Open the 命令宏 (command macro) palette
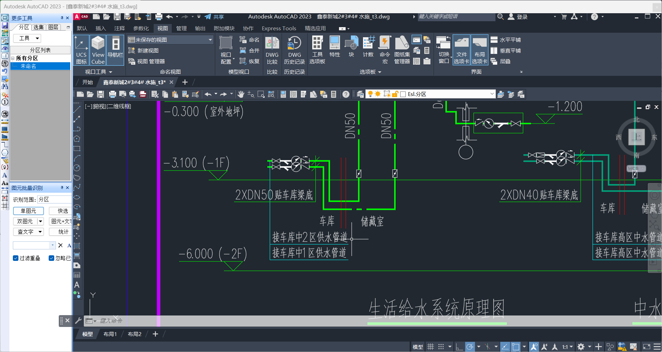662x352 pixels. tap(385, 50)
